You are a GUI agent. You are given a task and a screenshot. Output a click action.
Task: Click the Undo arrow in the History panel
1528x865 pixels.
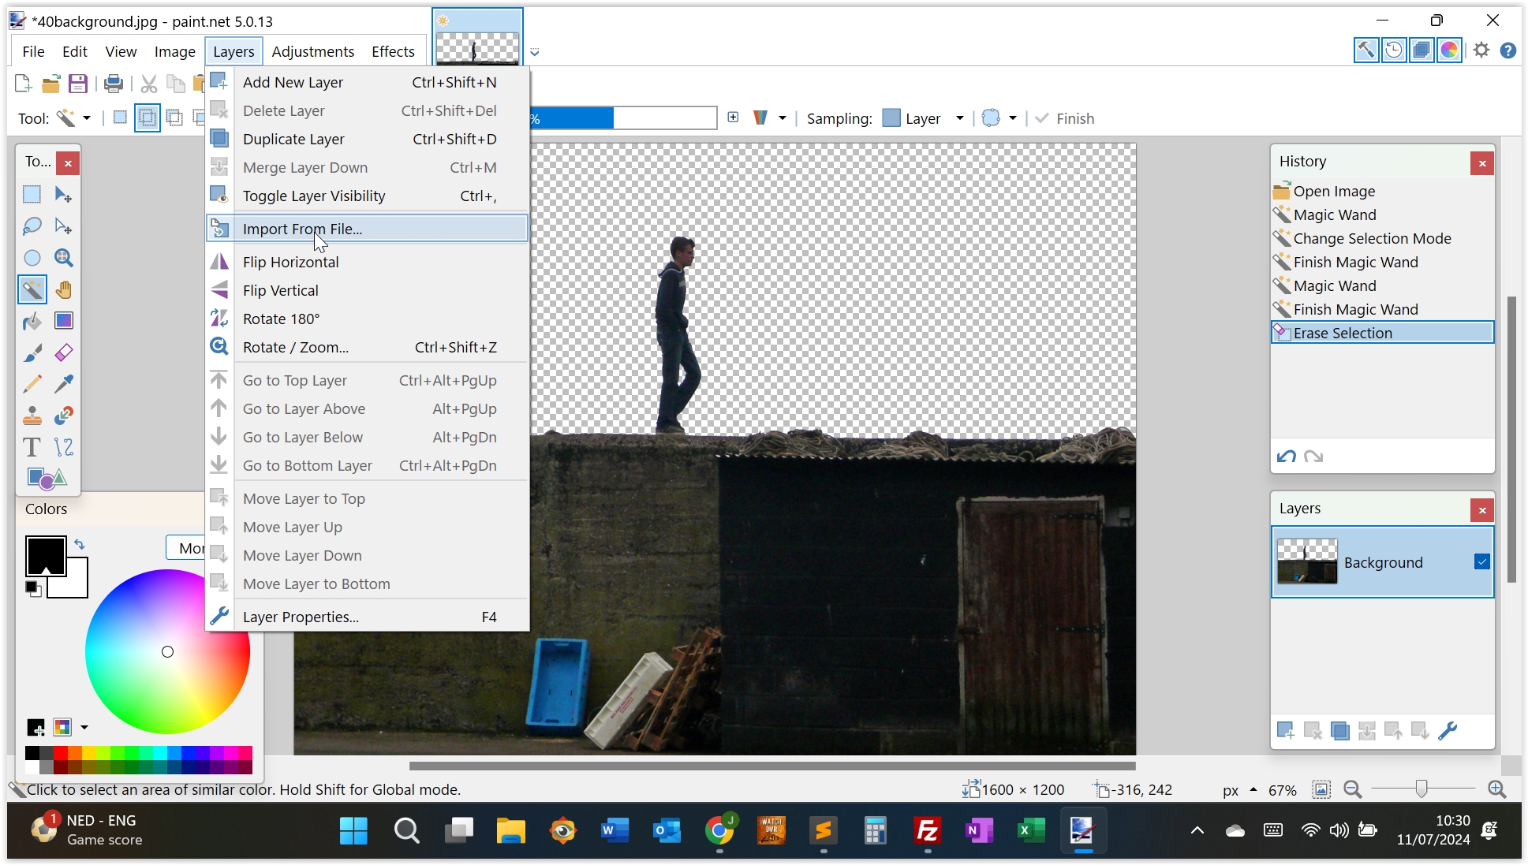click(1287, 457)
